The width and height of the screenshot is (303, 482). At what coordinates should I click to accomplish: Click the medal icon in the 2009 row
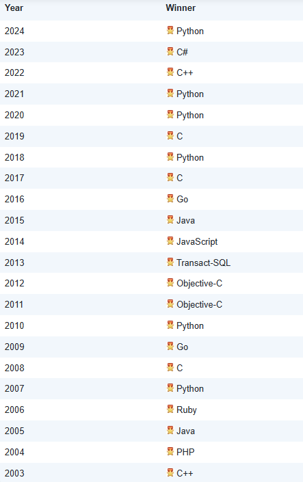[170, 346]
